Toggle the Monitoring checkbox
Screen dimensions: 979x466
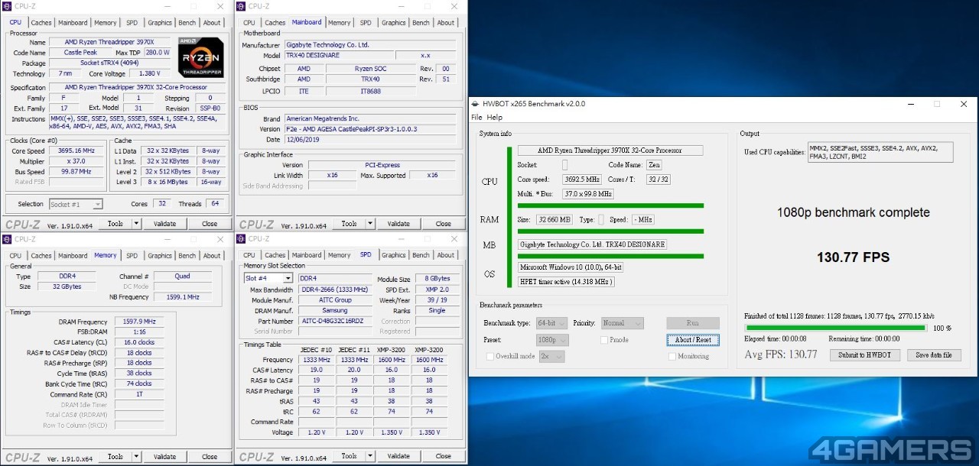[672, 356]
